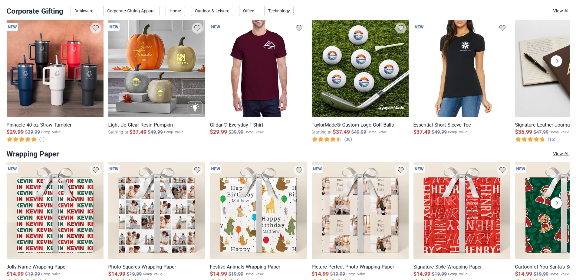Favorite the Pinnacle 40 oz Straw Tumbler
Viewport: 576px width, 280px height.
point(96,28)
